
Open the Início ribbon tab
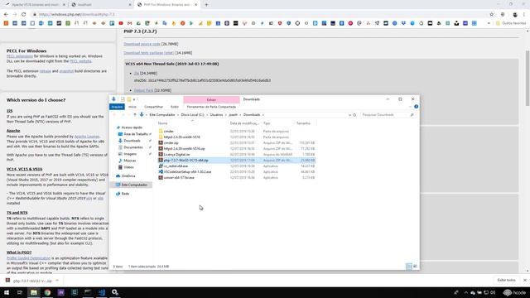[132, 107]
